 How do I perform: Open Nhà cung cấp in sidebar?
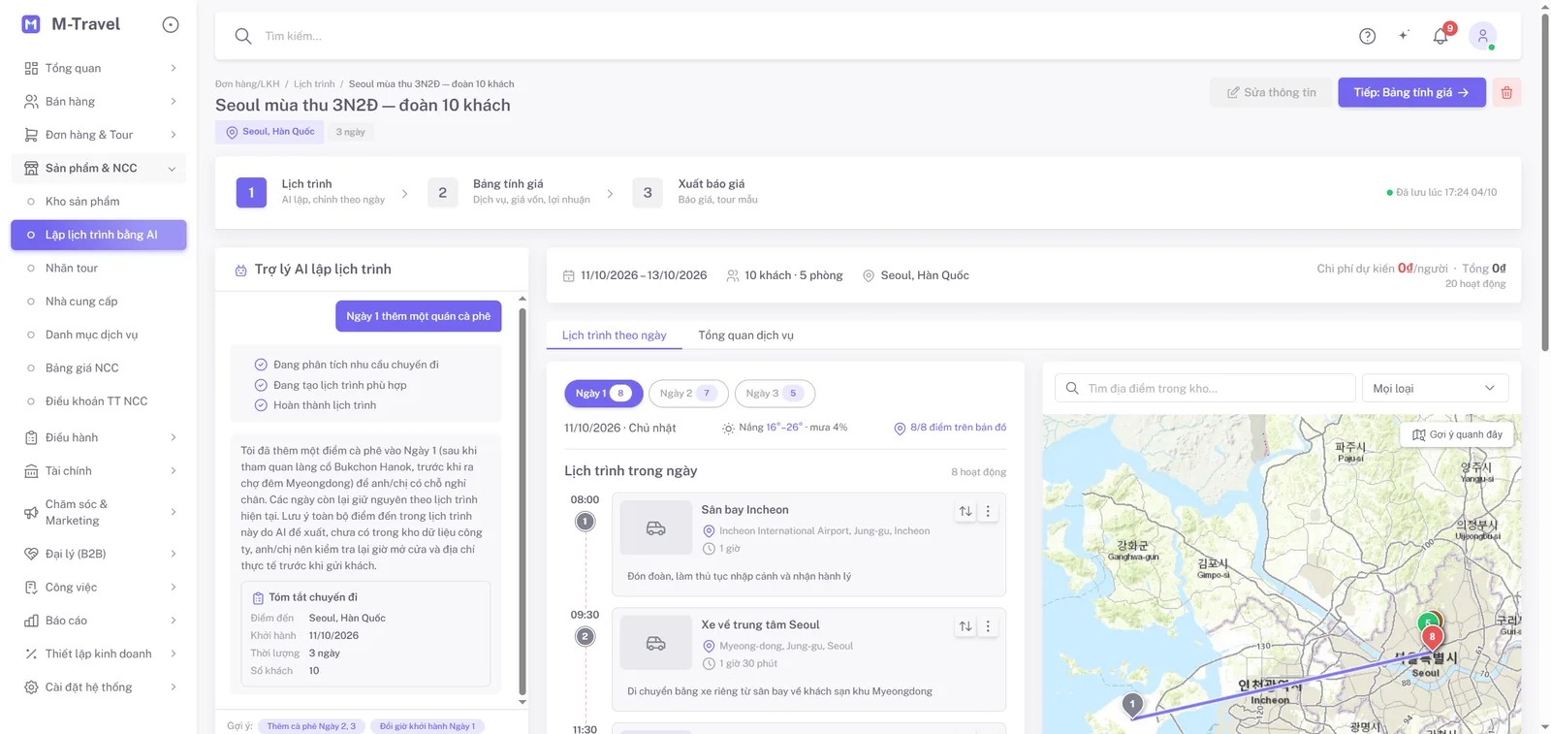(x=99, y=302)
